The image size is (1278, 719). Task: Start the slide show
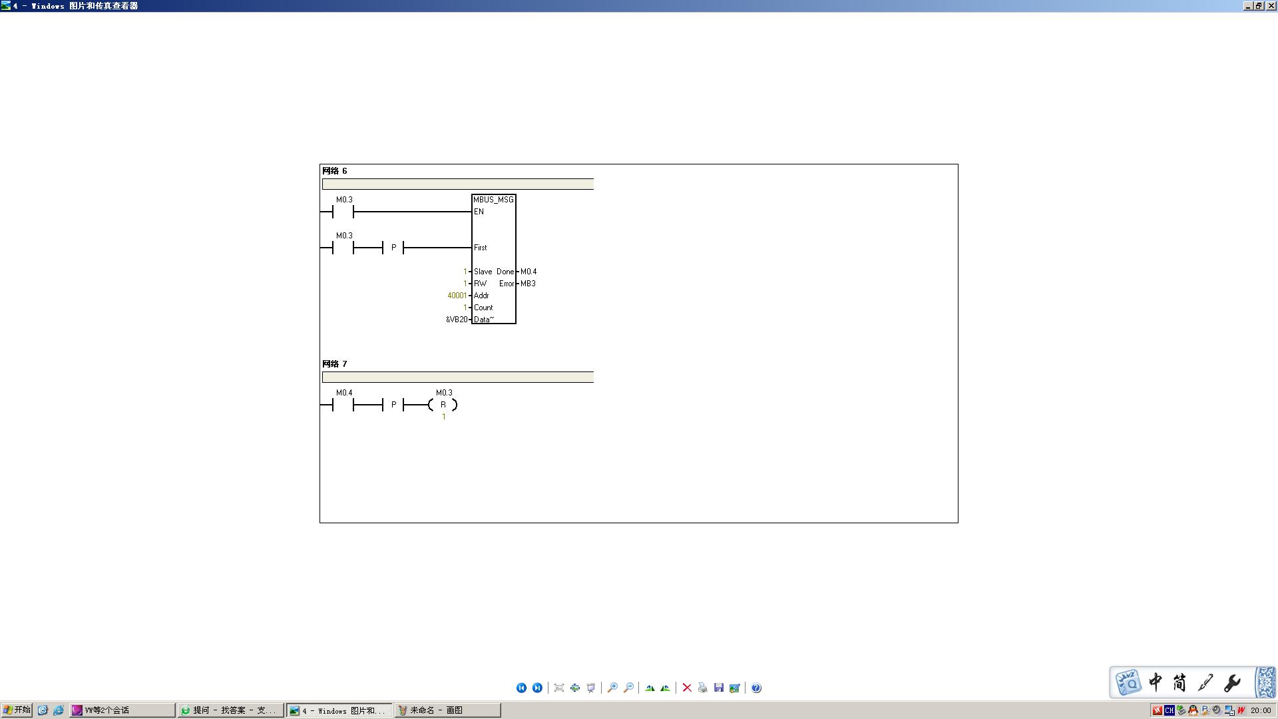pos(591,688)
